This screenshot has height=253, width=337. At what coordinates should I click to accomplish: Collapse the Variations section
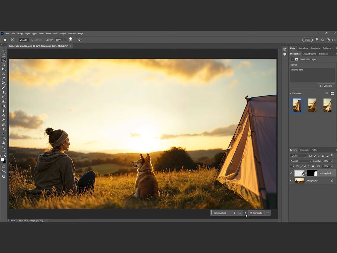point(291,94)
